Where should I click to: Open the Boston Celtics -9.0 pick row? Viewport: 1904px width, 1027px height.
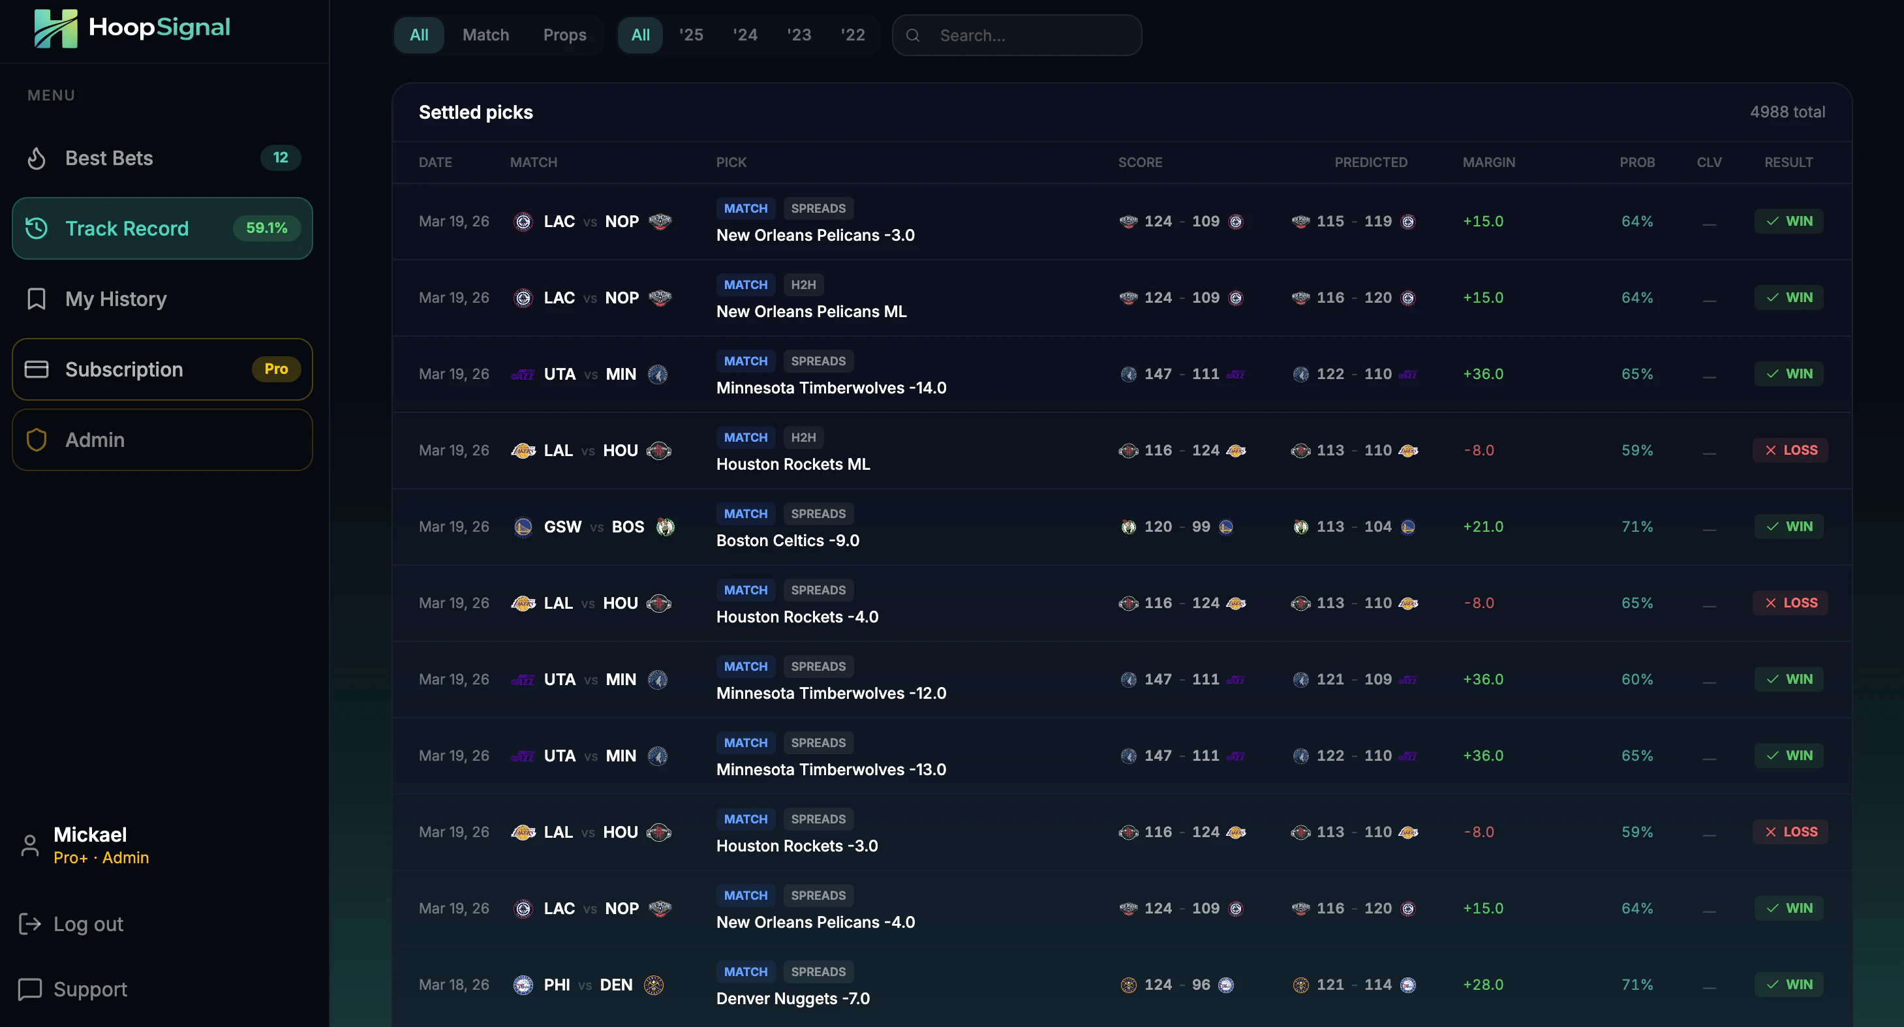tap(787, 540)
